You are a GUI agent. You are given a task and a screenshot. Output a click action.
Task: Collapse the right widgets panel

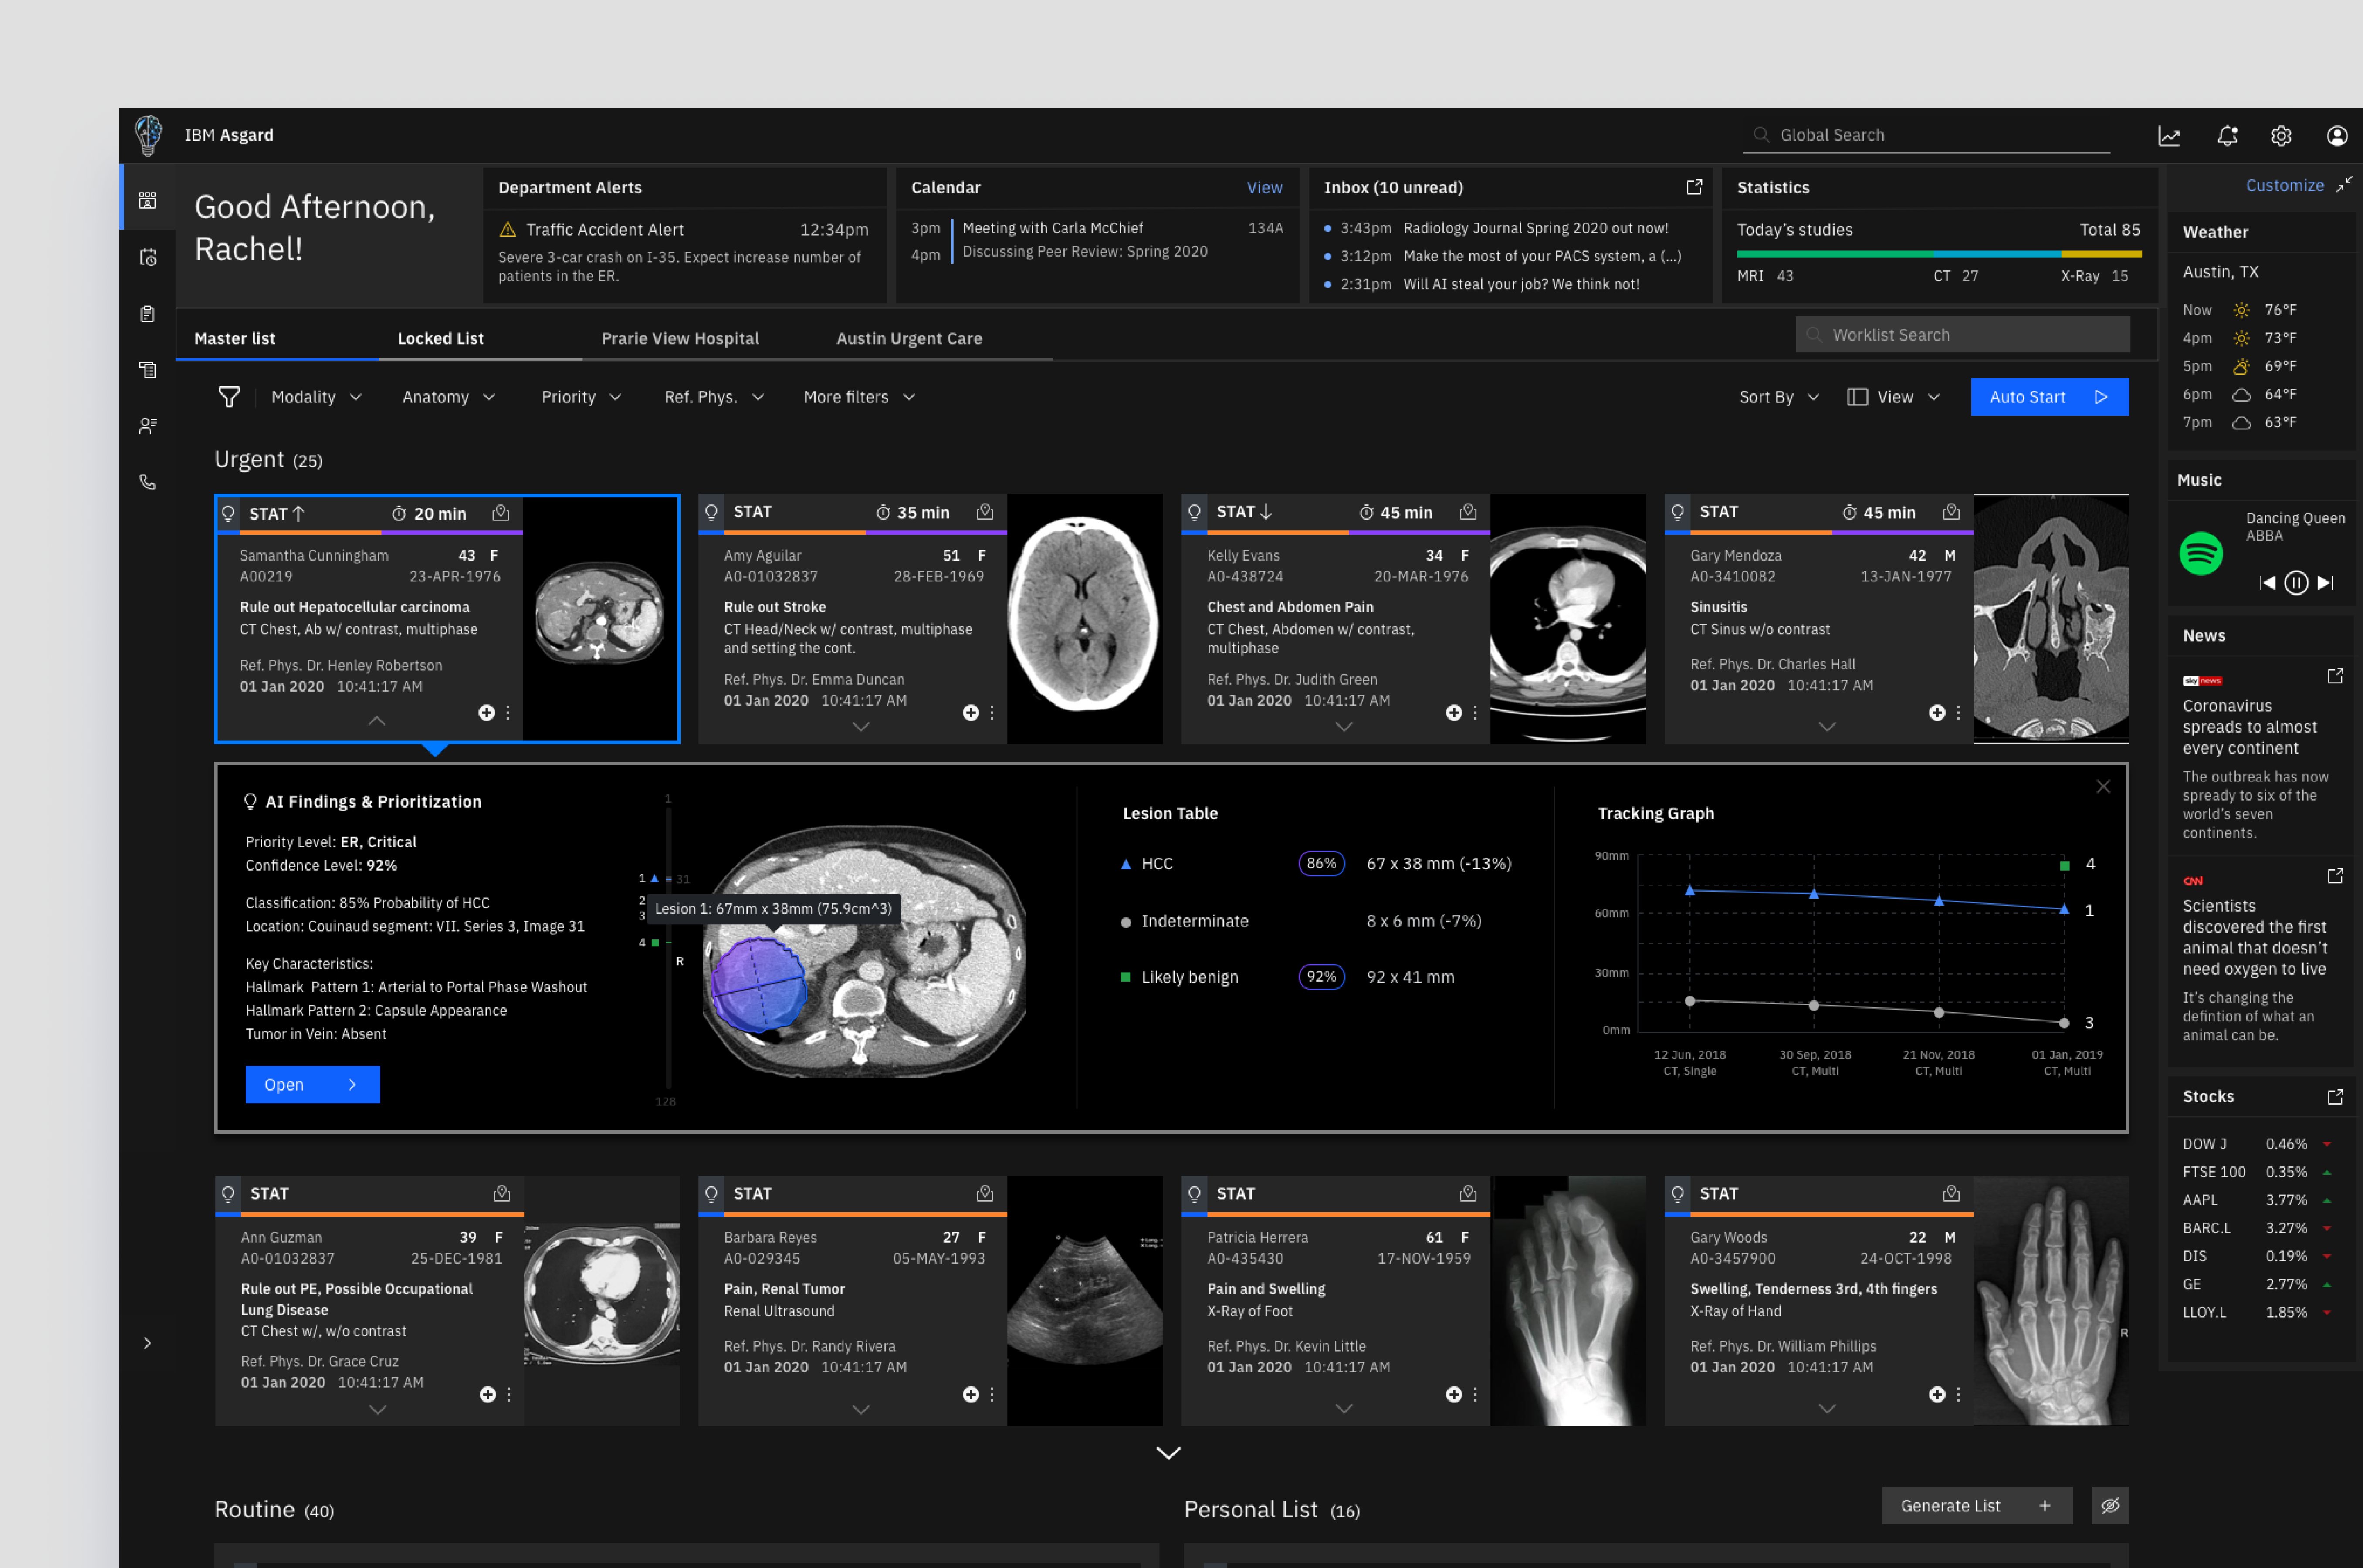pyautogui.click(x=2344, y=185)
